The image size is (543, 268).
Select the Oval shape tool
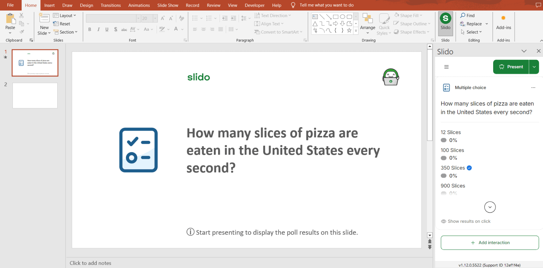tap(342, 16)
